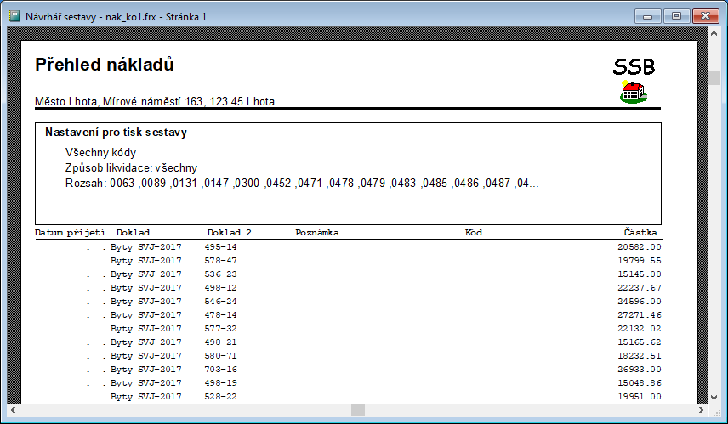Click the horizontal scrollbar right arrow

702,410
